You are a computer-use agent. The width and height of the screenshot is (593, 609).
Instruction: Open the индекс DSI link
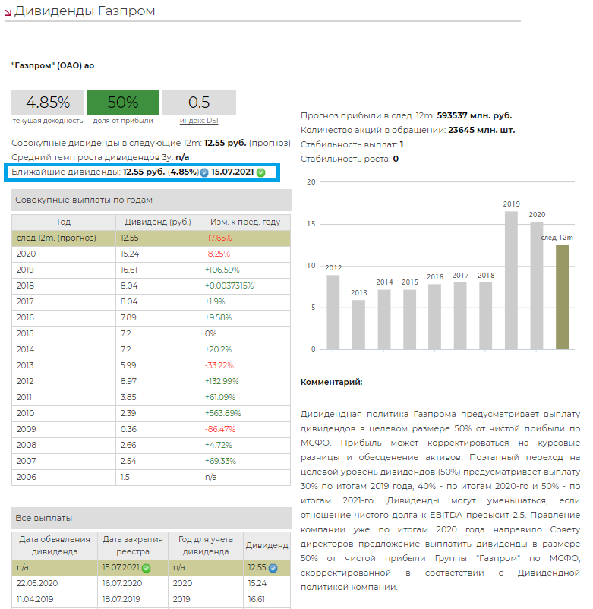point(199,121)
